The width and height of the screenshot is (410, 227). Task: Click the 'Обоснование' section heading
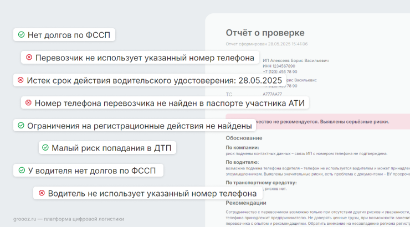tap(244, 138)
